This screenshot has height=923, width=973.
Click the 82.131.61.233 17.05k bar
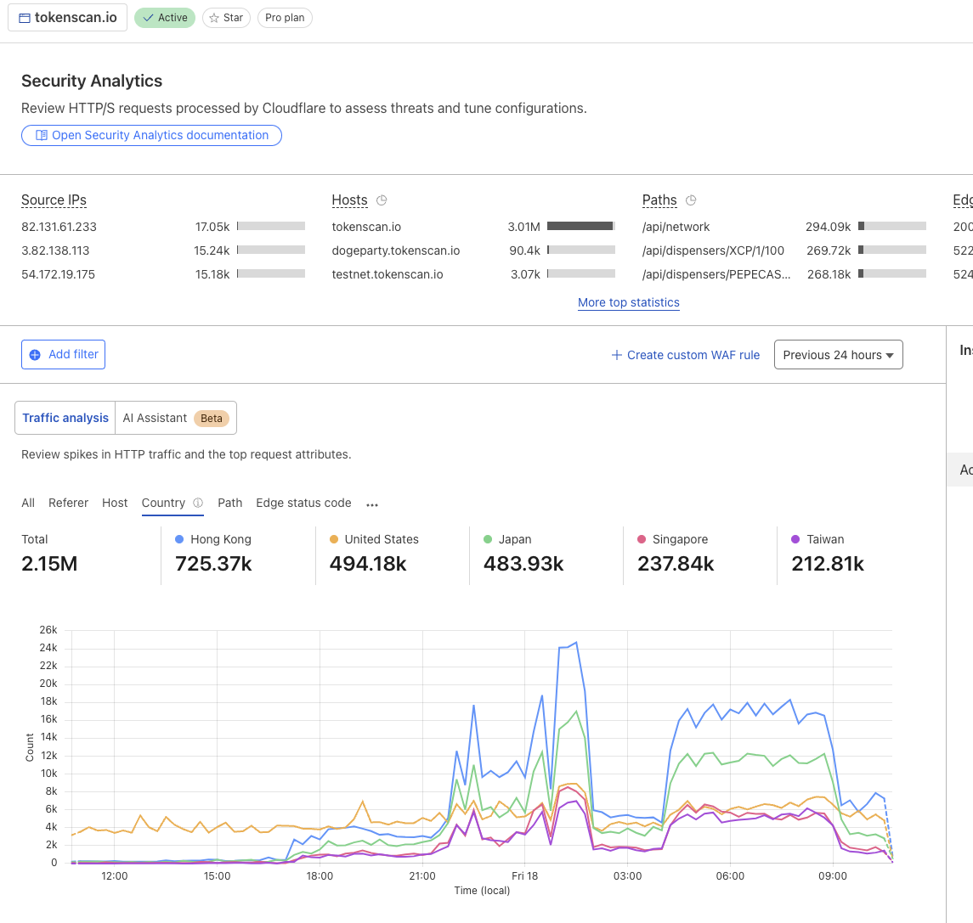tap(270, 226)
